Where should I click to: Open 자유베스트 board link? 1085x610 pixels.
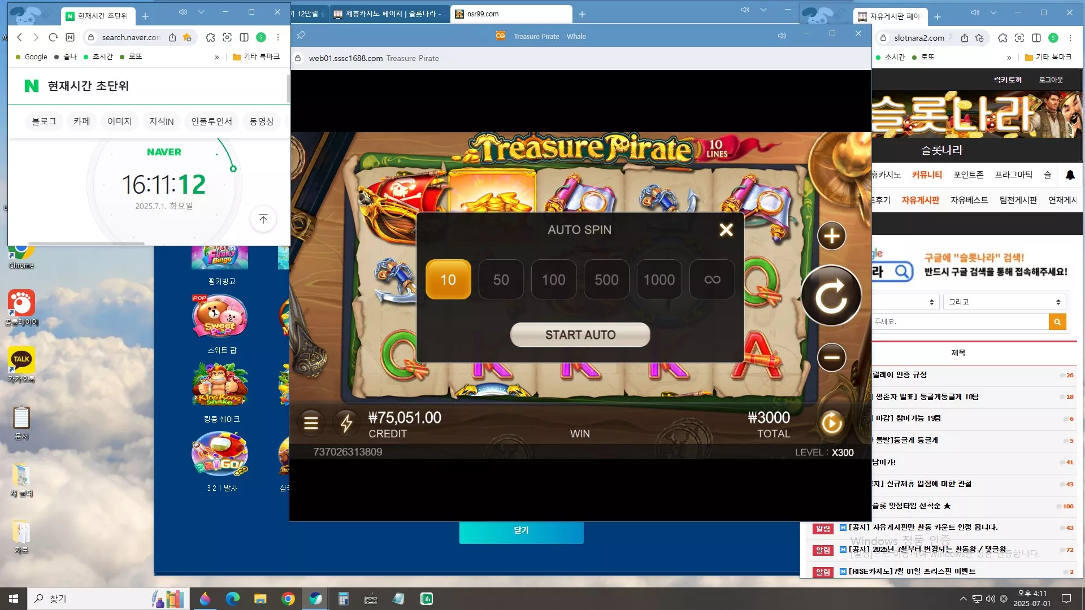(969, 200)
